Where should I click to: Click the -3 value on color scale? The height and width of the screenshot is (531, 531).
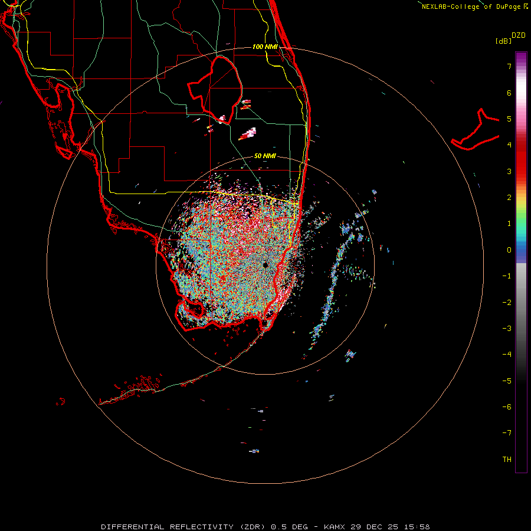pos(507,328)
